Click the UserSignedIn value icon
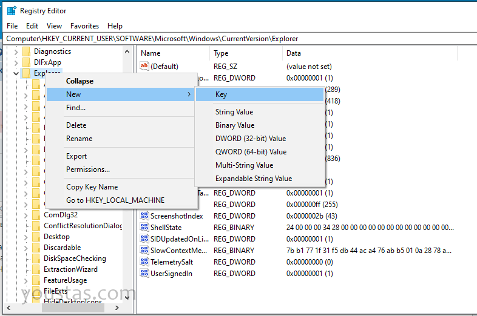This screenshot has width=477, height=316. pyautogui.click(x=144, y=274)
